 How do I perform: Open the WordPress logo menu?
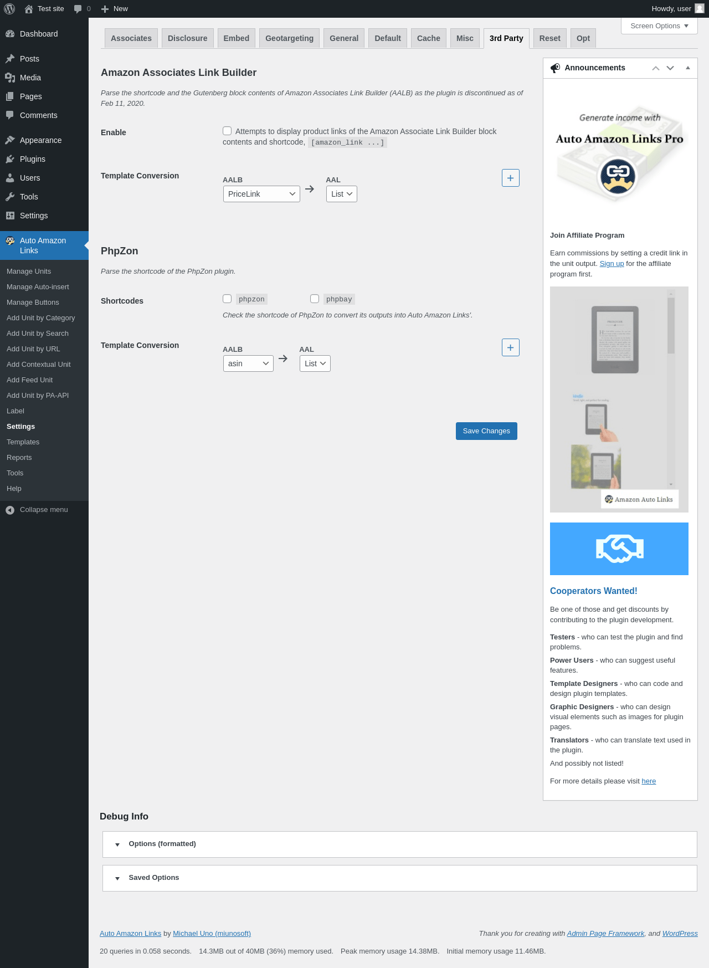[9, 9]
